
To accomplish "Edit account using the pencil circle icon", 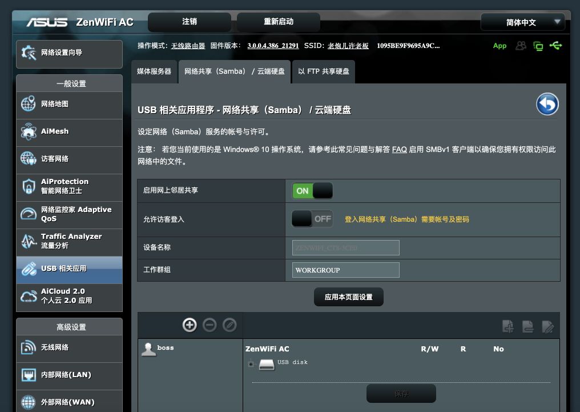I will point(229,325).
